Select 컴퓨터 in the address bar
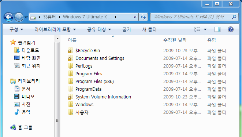The height and width of the screenshot is (137, 242). pos(49,17)
